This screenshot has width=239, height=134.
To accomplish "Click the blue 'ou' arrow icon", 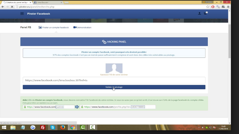I will click(77, 107).
